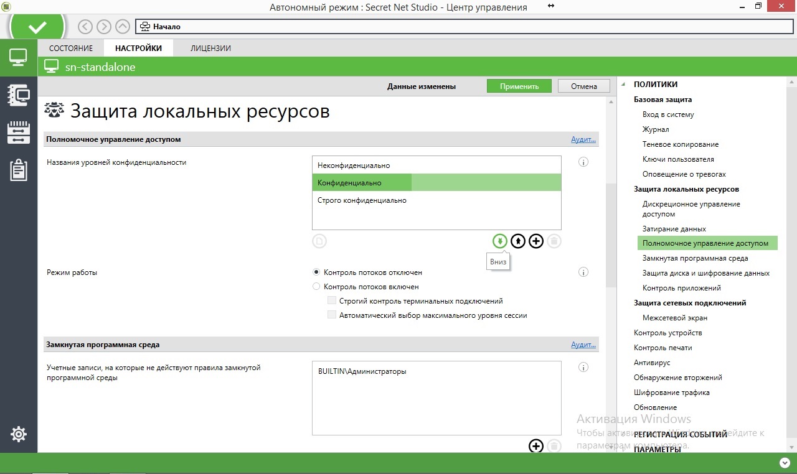Click the icon beside the Защита локальных ресурсов heading
Image resolution: width=797 pixels, height=474 pixels.
point(54,111)
